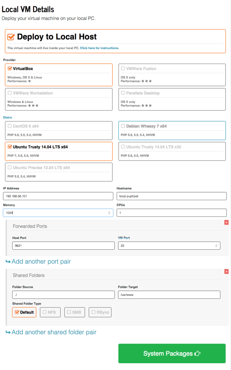231x370 pixels.
Task: Click the IP Address input field
Action: [58, 196]
